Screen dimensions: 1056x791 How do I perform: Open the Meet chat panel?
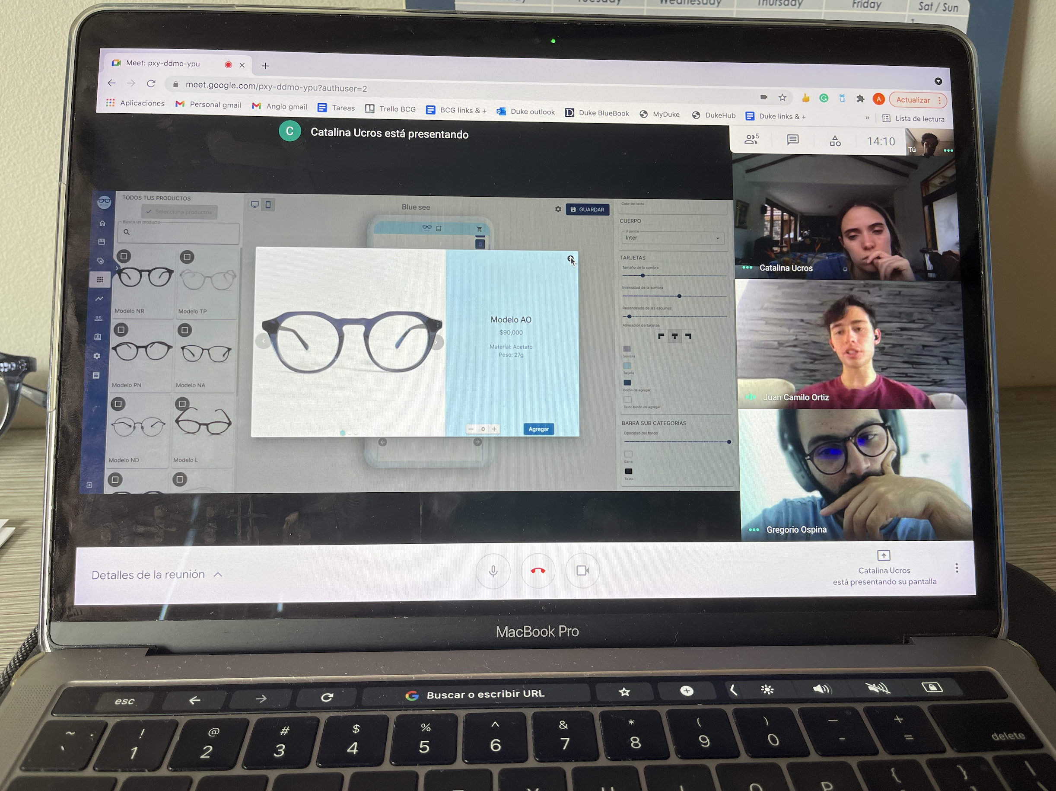click(x=792, y=140)
